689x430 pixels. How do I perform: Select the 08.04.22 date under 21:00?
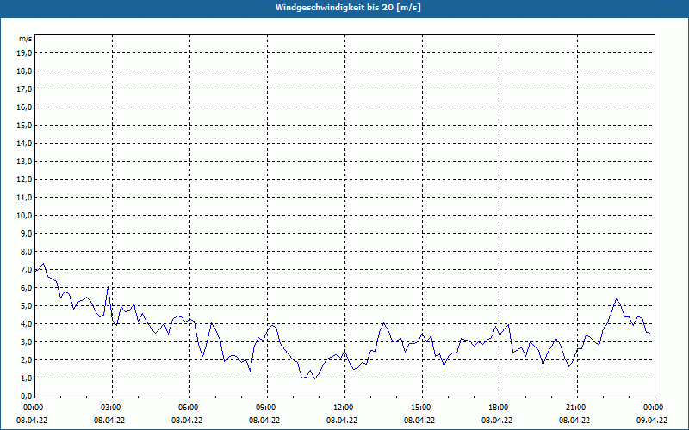pyautogui.click(x=574, y=420)
